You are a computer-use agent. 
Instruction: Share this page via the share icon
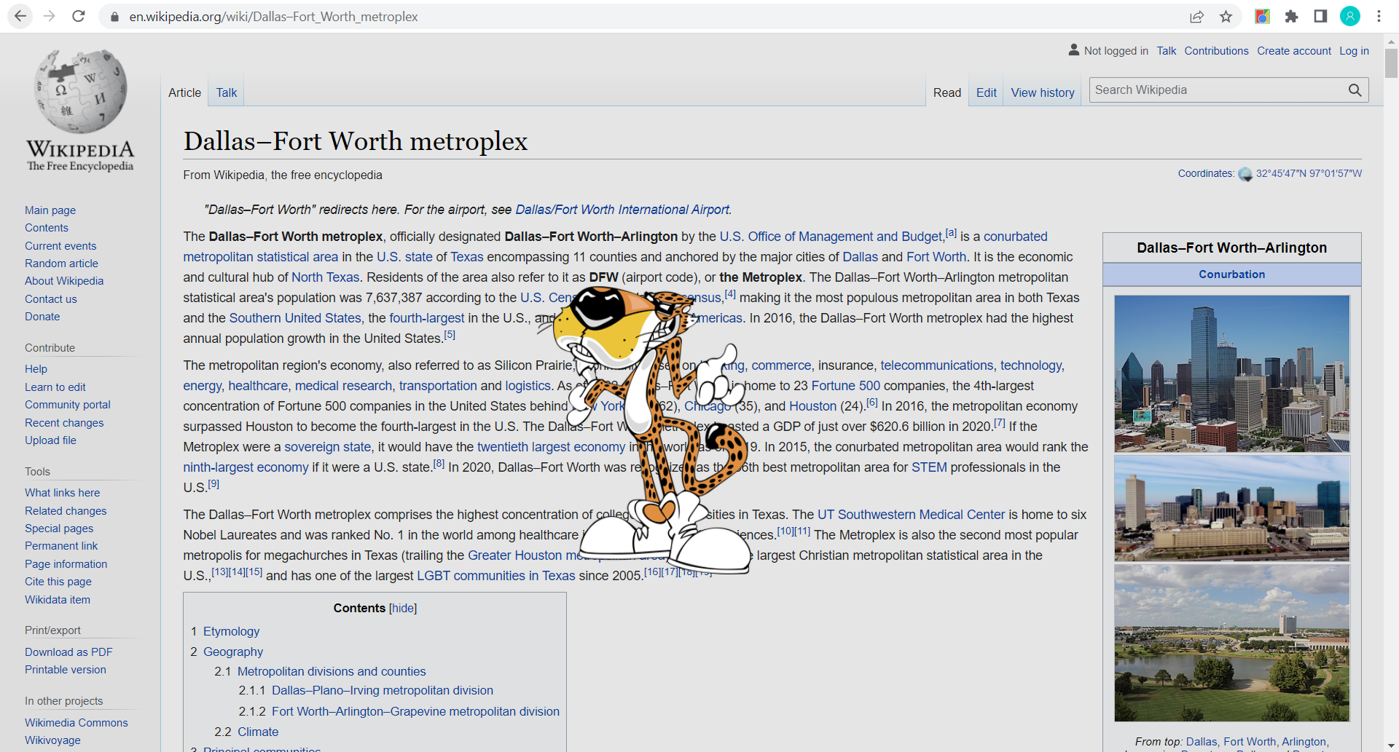point(1196,17)
